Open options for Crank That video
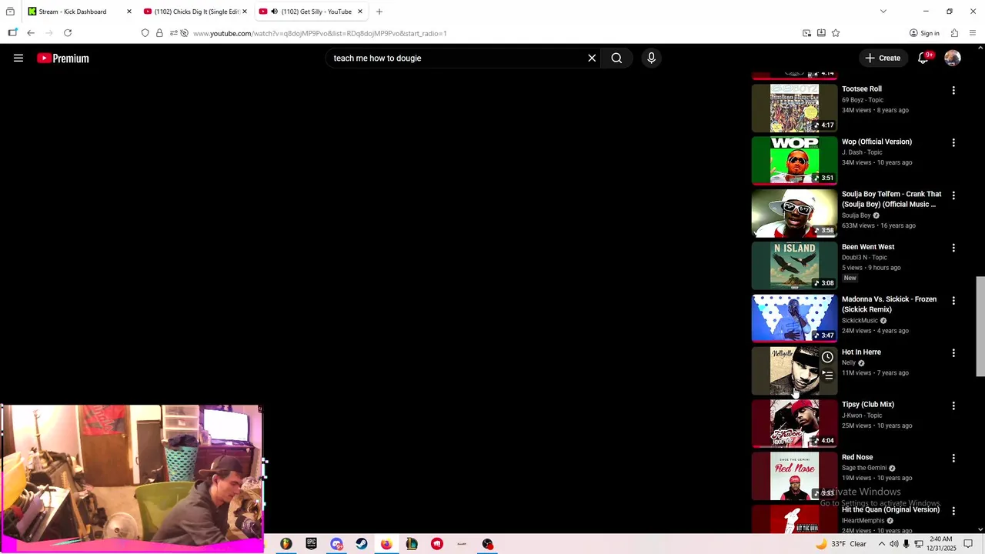This screenshot has height=554, width=985. click(x=953, y=195)
